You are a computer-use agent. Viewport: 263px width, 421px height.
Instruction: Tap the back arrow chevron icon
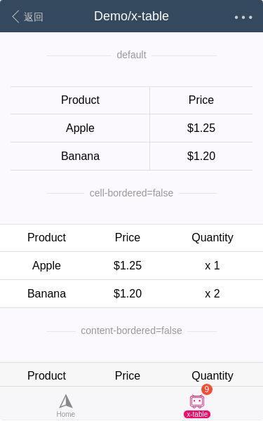tap(15, 17)
